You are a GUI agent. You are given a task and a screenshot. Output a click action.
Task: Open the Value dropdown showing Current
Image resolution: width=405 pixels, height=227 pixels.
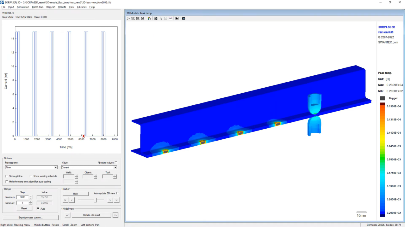click(89, 167)
